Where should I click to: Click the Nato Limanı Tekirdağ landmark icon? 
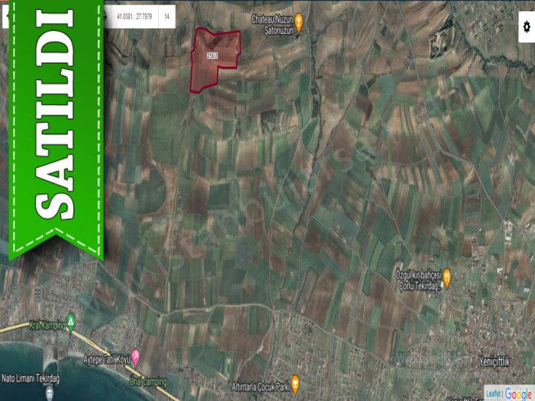[x=51, y=392]
